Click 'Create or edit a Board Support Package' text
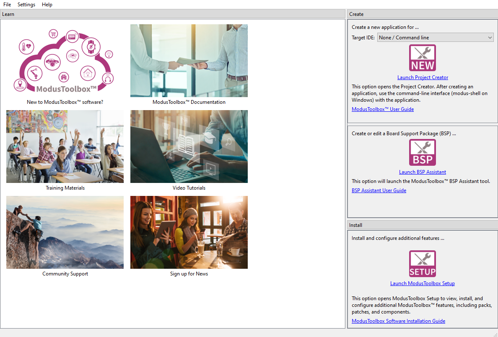 pos(404,134)
